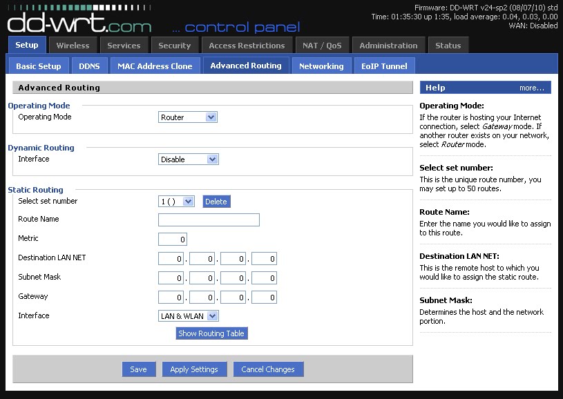This screenshot has width=563, height=399.
Task: Click first octet of Destination LAN NET
Action: point(171,259)
